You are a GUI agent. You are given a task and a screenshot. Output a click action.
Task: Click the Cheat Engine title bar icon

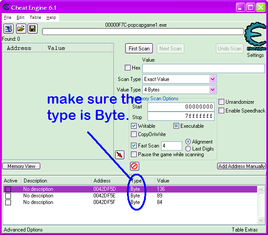pyautogui.click(x=6, y=7)
